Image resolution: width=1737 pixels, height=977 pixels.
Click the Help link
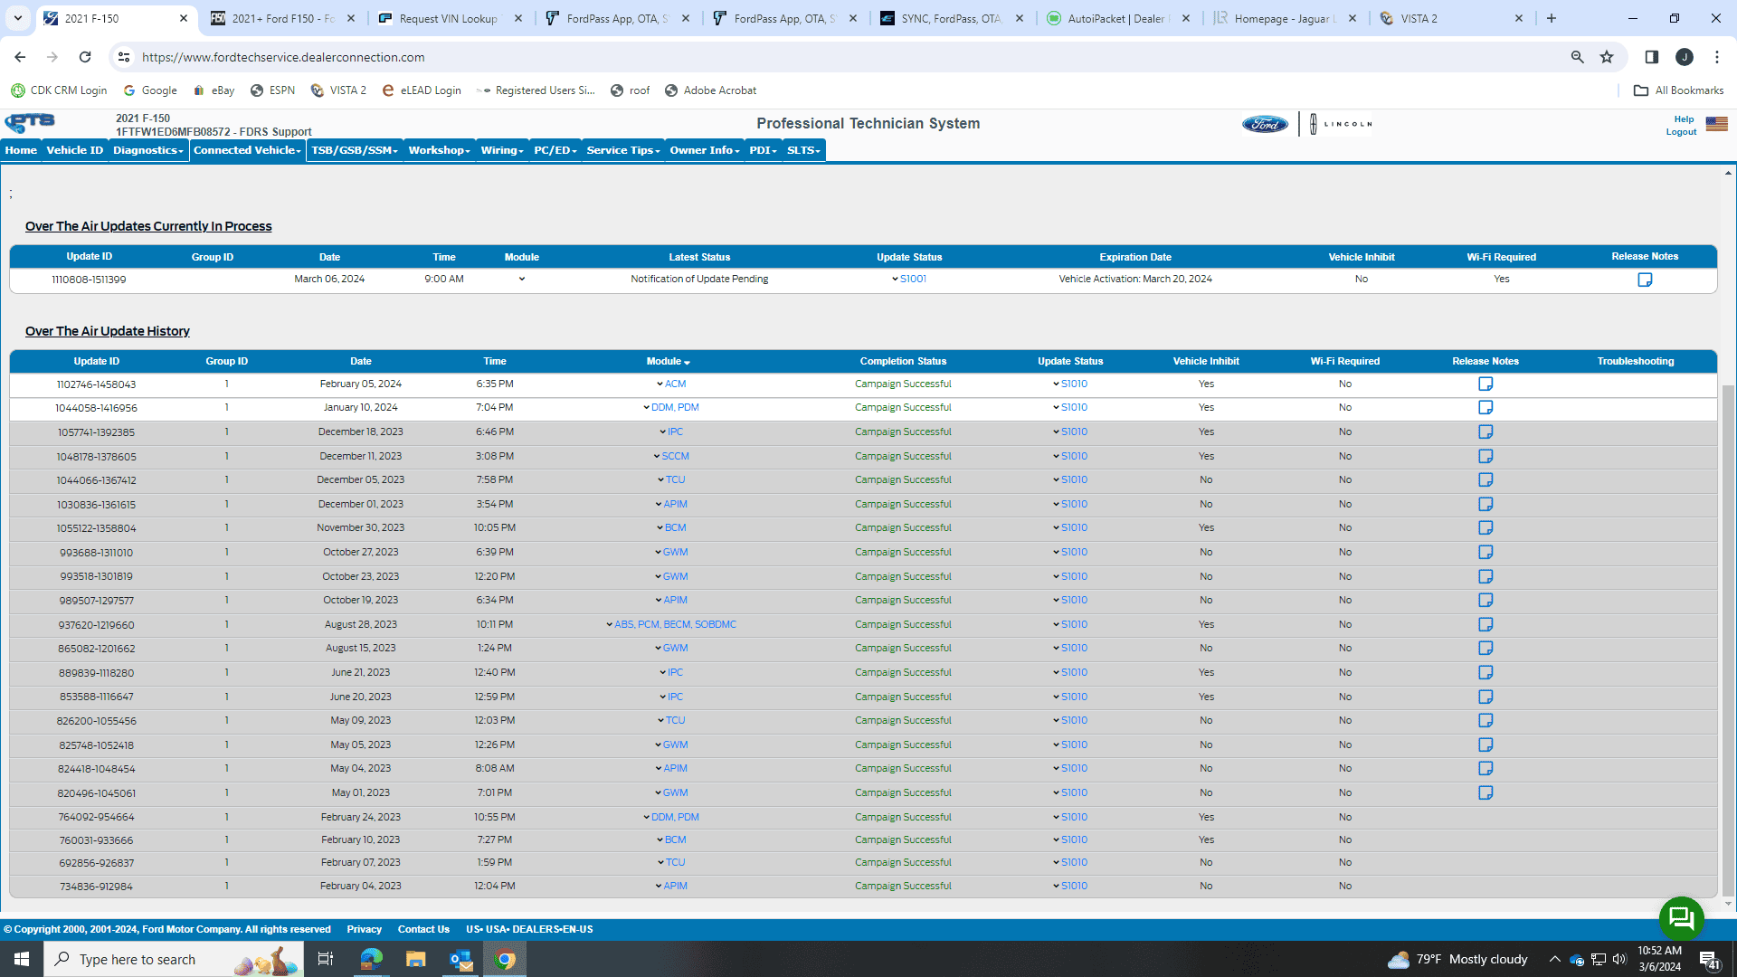1684,119
